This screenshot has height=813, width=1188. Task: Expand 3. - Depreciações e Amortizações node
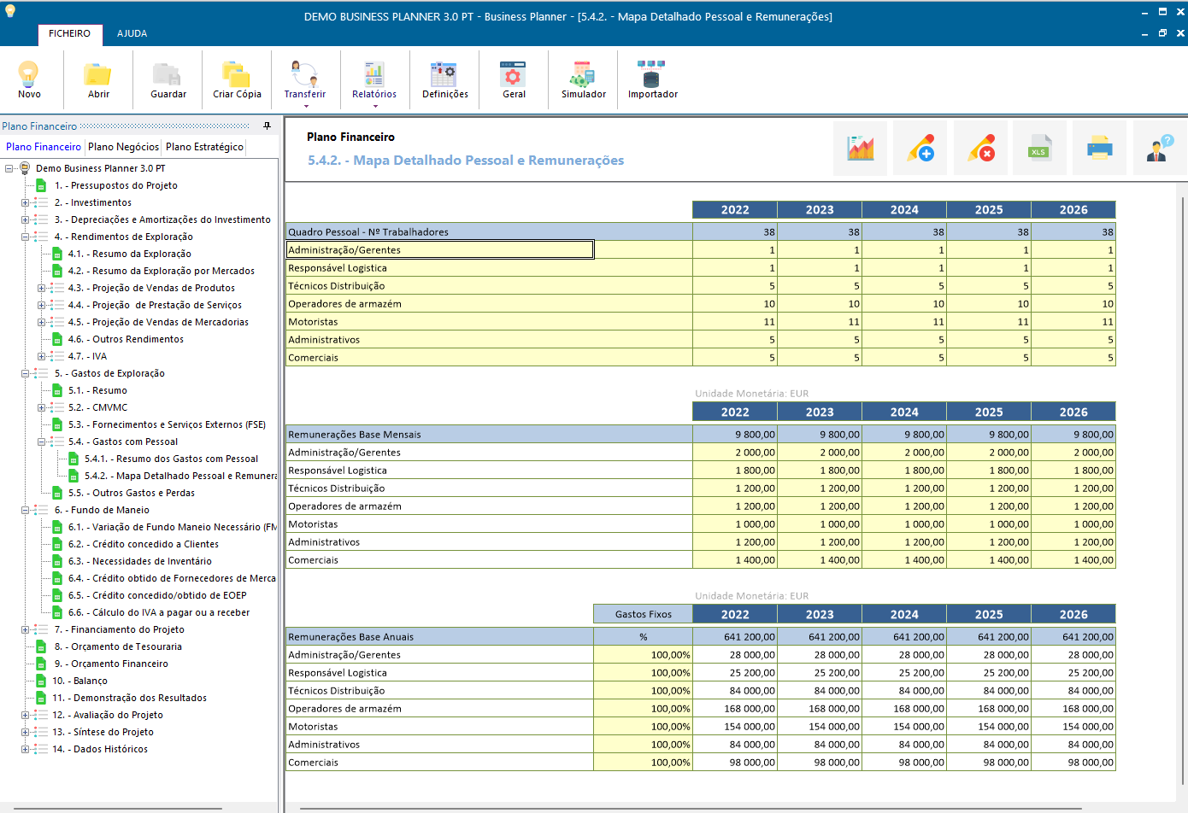pyautogui.click(x=25, y=219)
